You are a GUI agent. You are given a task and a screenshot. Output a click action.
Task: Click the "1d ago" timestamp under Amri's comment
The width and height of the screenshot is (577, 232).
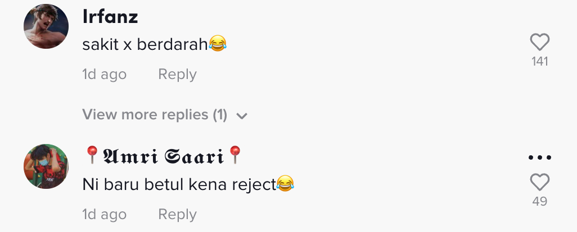104,214
